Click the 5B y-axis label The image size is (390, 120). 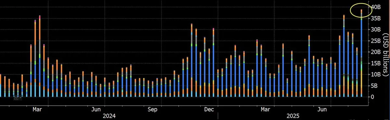click(x=374, y=86)
